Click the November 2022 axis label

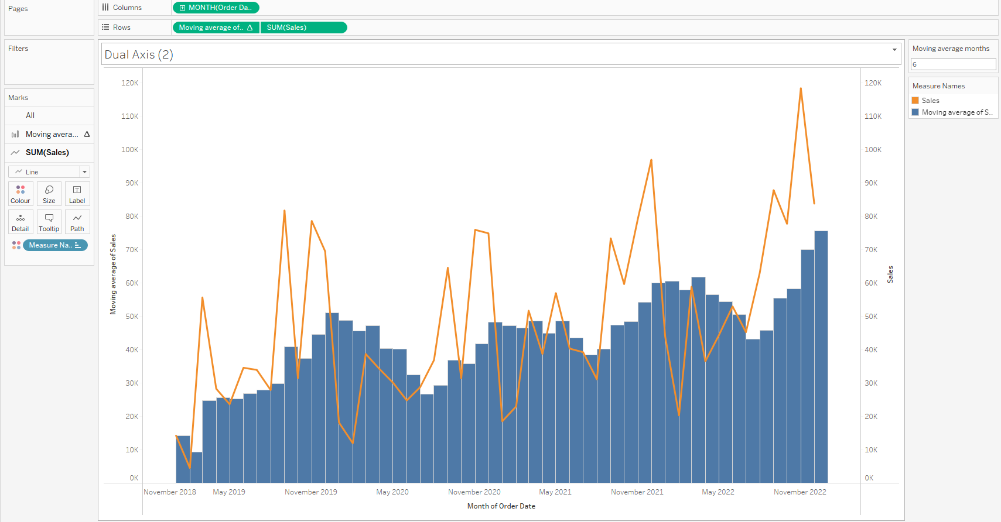pyautogui.click(x=800, y=492)
